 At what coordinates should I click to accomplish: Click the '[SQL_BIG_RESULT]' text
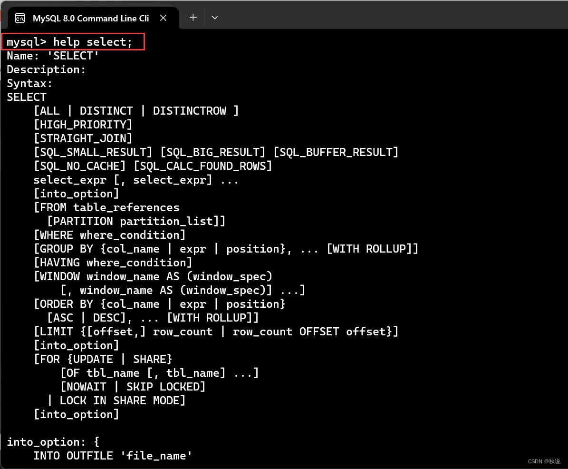212,152
